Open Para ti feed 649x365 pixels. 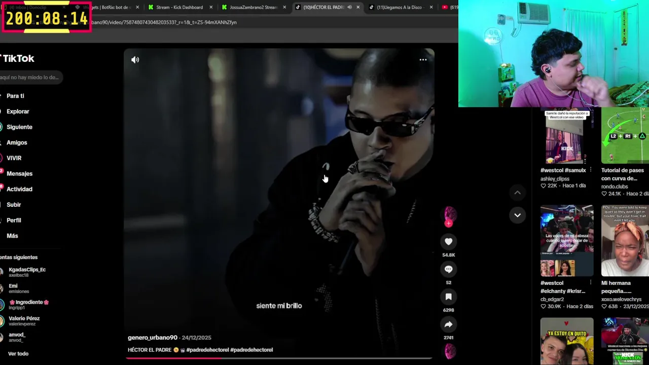15,96
